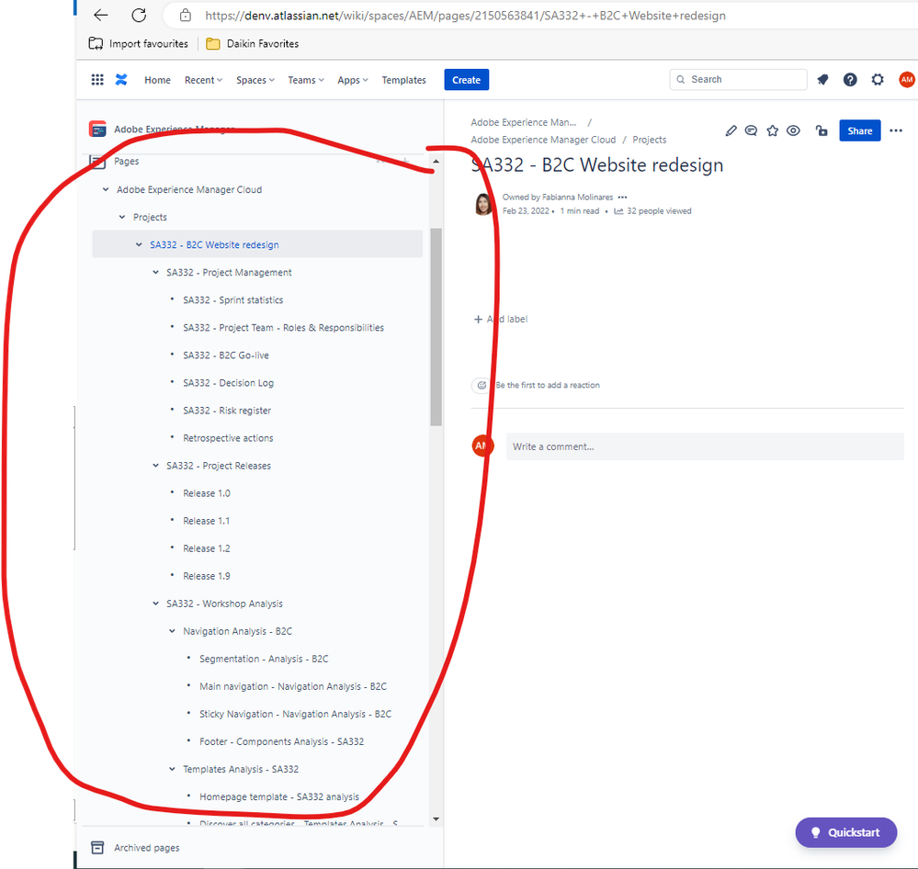Open the Daikin Favorites folder
Viewport: 918px width, 869px height.
pos(253,43)
